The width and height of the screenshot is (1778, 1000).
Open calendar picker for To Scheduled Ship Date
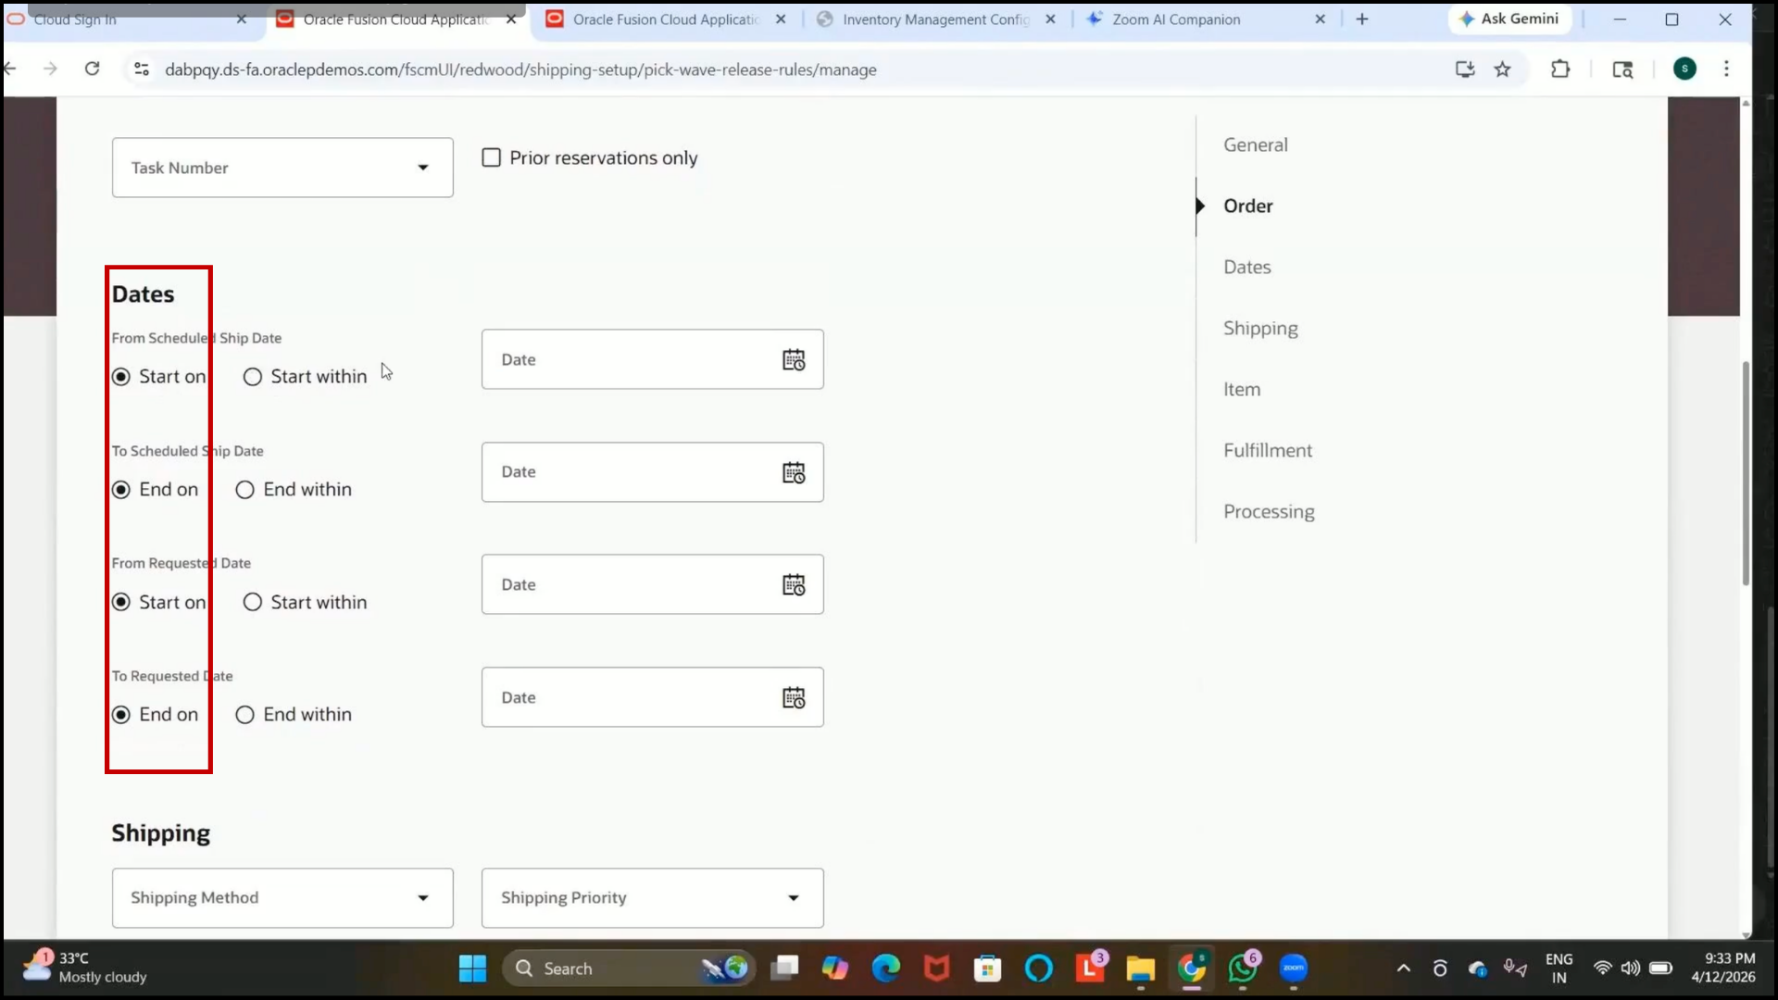coord(794,473)
